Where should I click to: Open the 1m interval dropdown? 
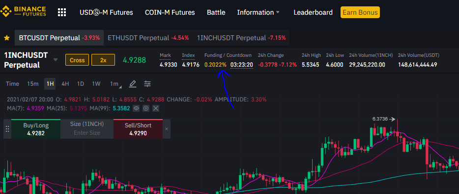[116, 84]
